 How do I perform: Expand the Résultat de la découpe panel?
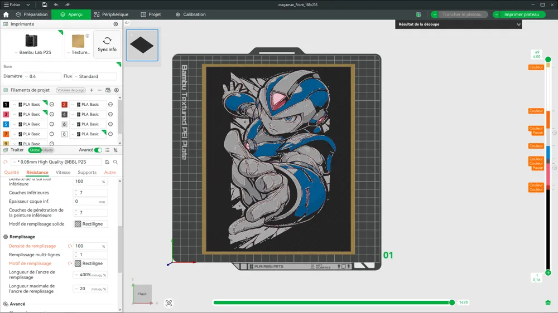[518, 25]
